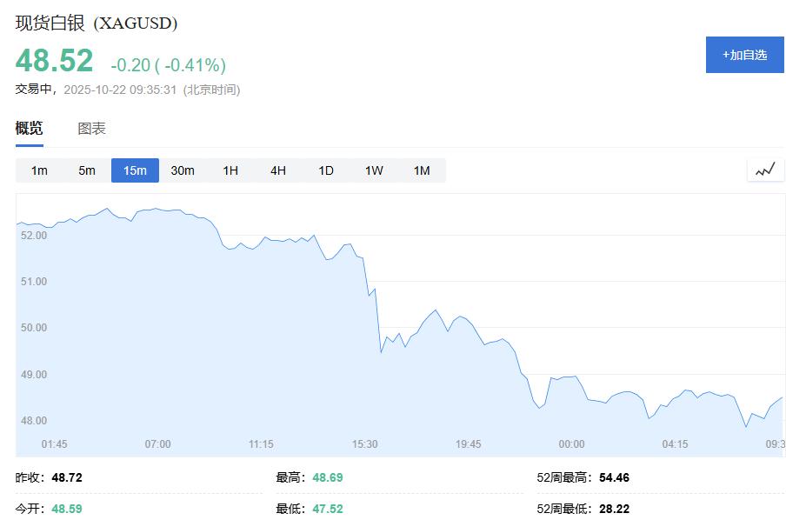The height and width of the screenshot is (520, 786).
Task: Show the 1M monthly chart
Action: tap(422, 170)
